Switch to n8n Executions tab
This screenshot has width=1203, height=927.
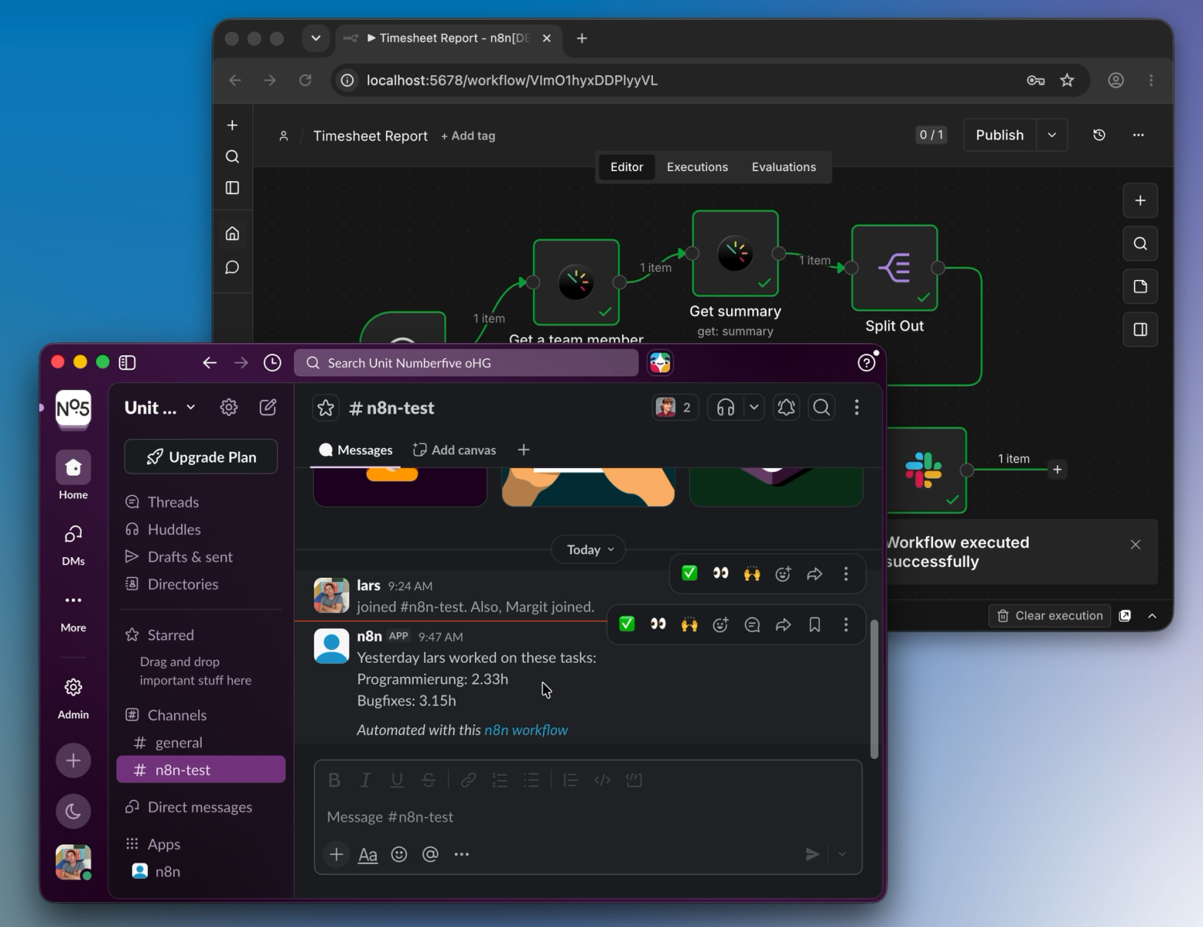(697, 167)
